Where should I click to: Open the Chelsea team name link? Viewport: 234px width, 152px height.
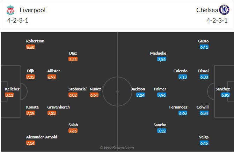click(x=206, y=10)
